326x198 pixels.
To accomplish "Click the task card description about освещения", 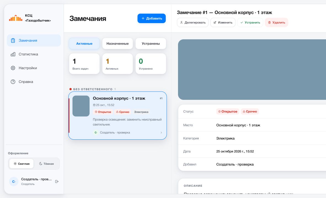I will tap(127, 122).
